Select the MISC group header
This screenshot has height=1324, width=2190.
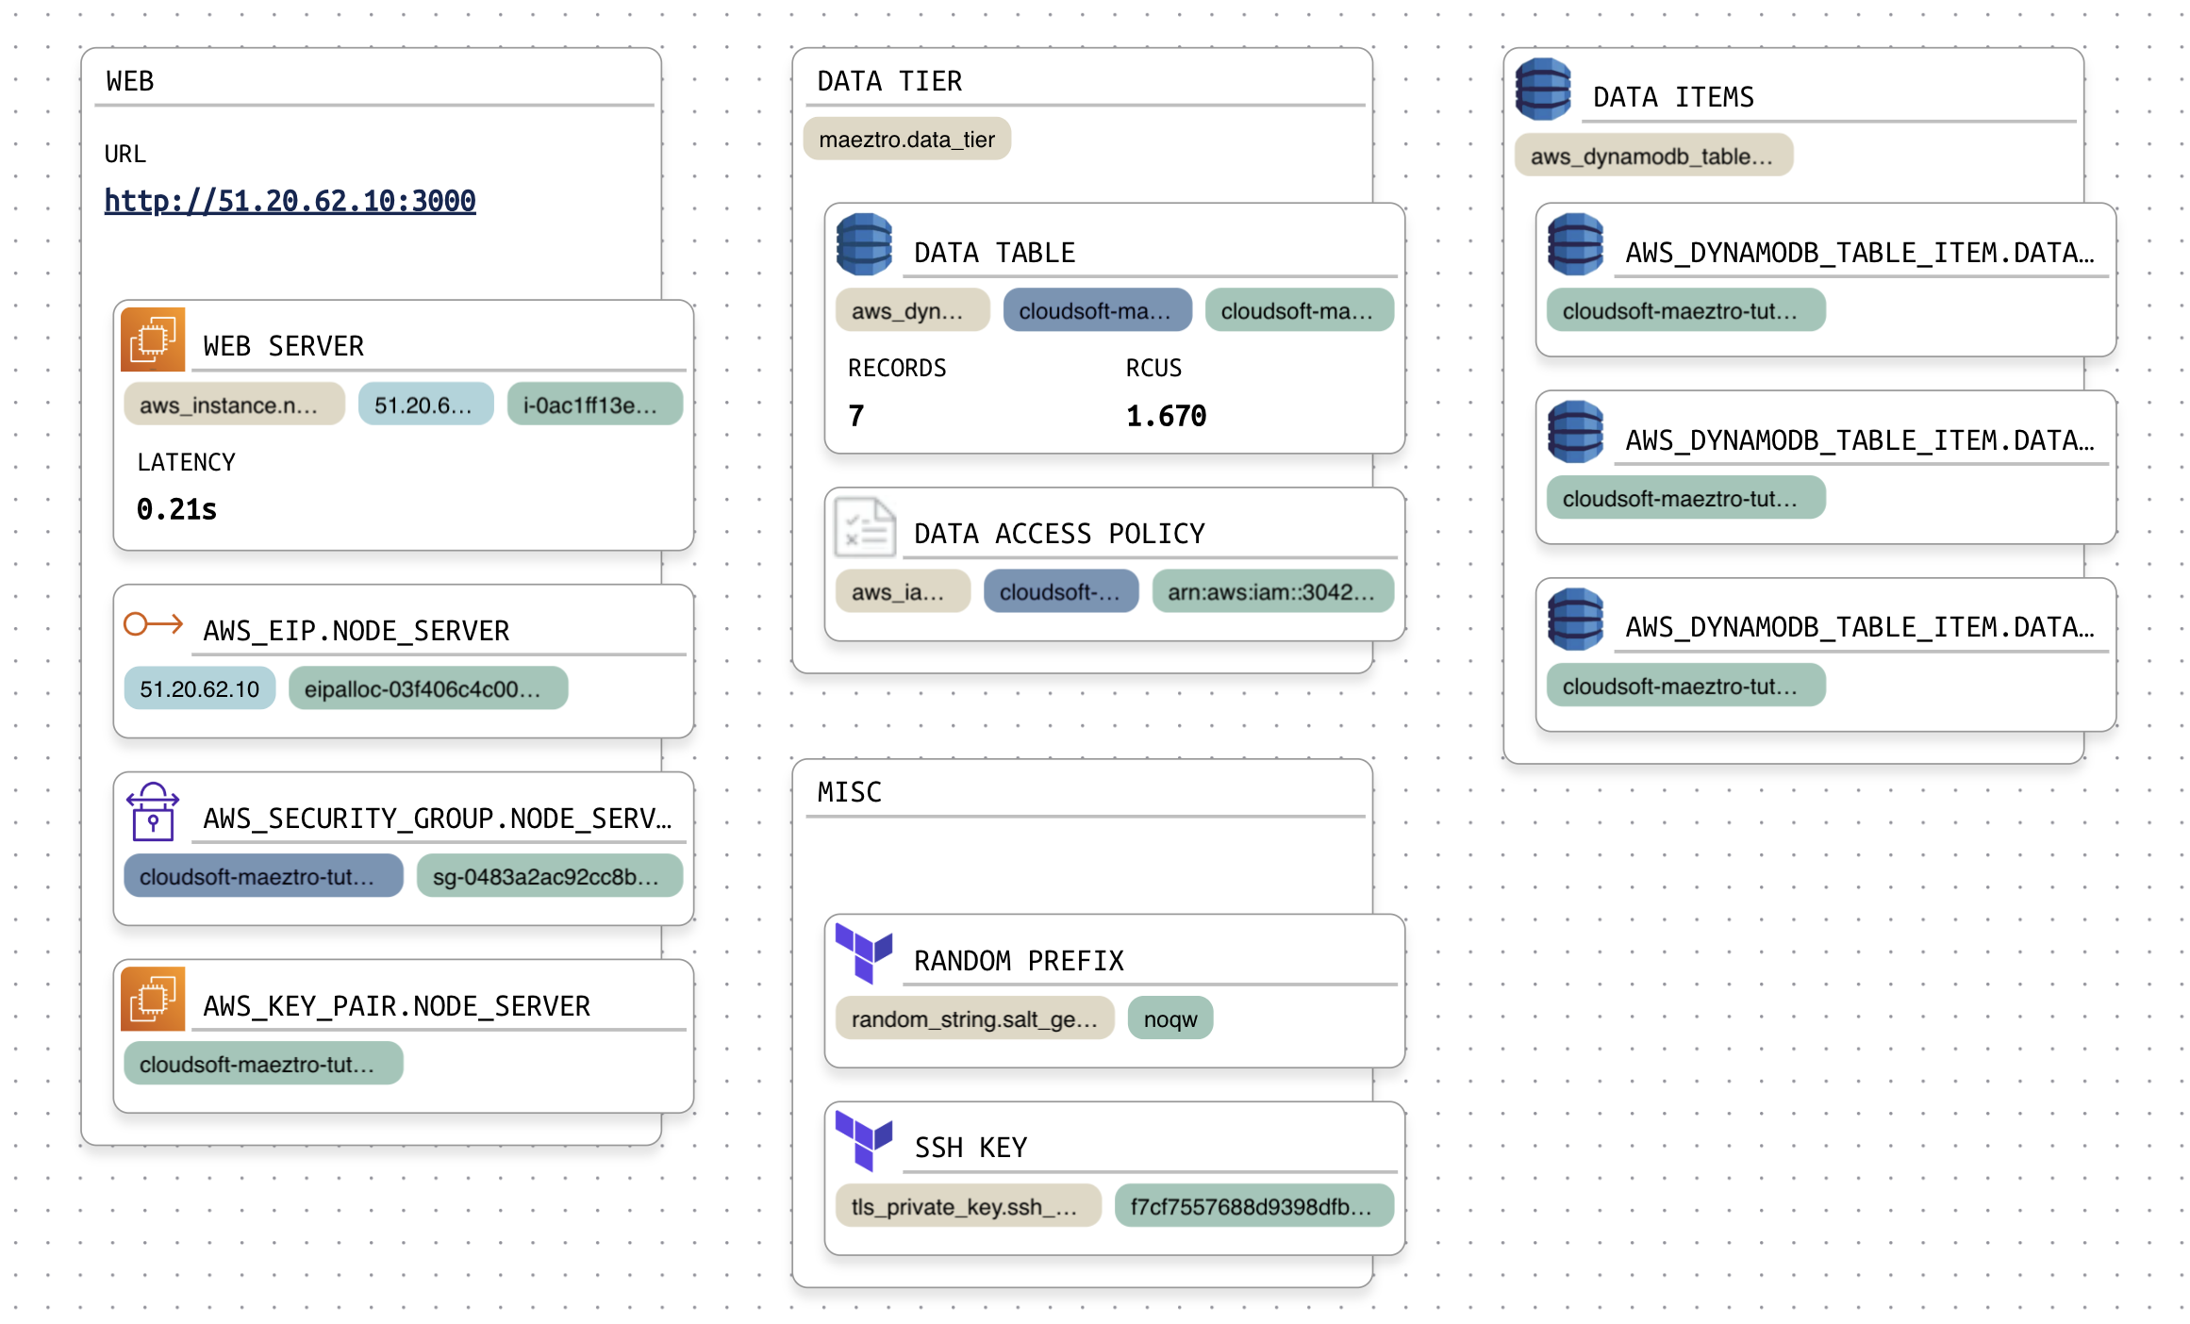coord(850,792)
